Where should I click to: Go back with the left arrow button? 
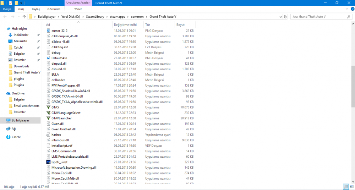pyautogui.click(x=5, y=17)
